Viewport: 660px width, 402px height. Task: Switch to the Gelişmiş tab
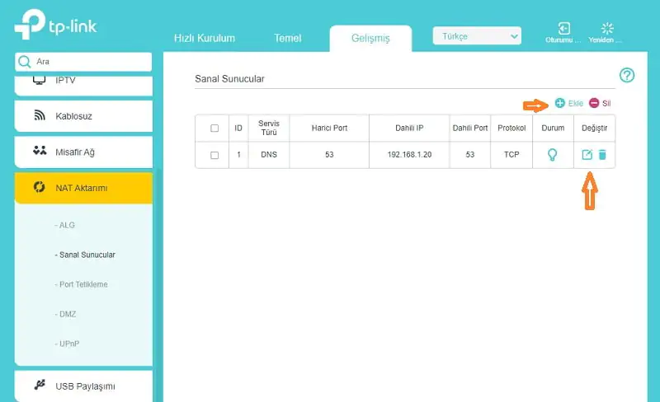(370, 38)
